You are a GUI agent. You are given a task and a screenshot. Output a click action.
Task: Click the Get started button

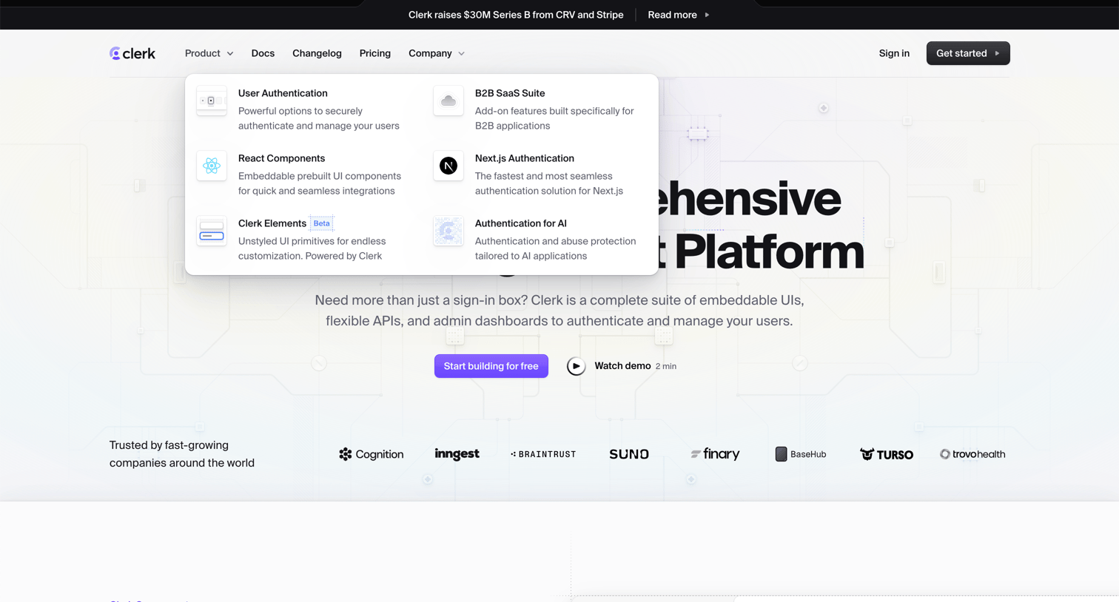968,53
